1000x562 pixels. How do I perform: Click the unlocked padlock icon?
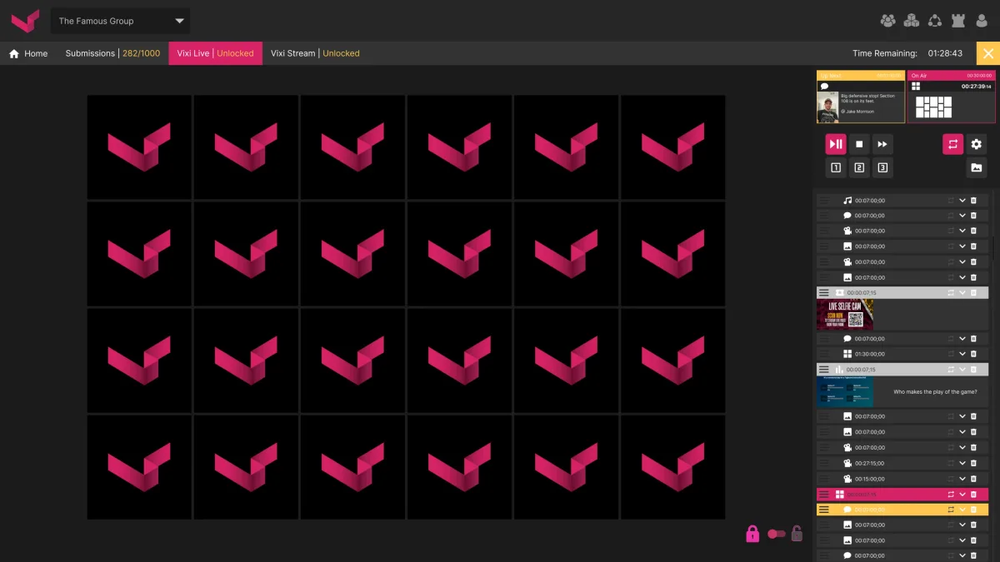797,534
